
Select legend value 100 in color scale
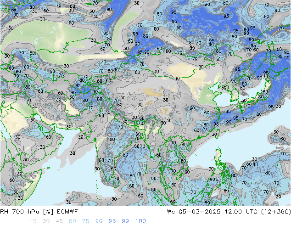140,221
